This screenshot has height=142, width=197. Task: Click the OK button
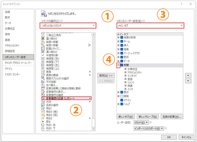(x=169, y=137)
